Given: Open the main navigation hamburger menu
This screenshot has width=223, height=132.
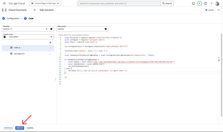Looking at the screenshot, I should pyautogui.click(x=4, y=3).
